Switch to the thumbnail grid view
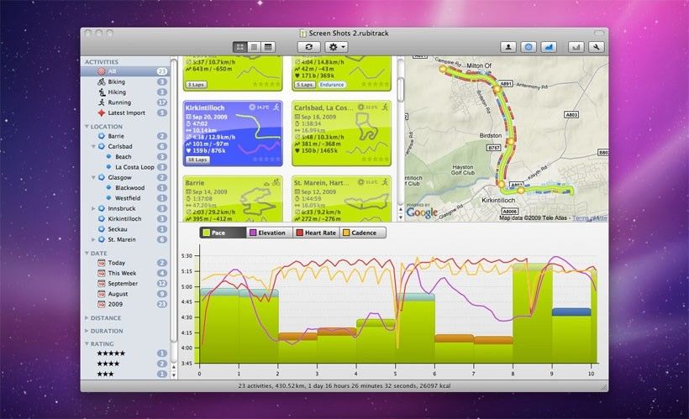The image size is (689, 419). point(240,47)
